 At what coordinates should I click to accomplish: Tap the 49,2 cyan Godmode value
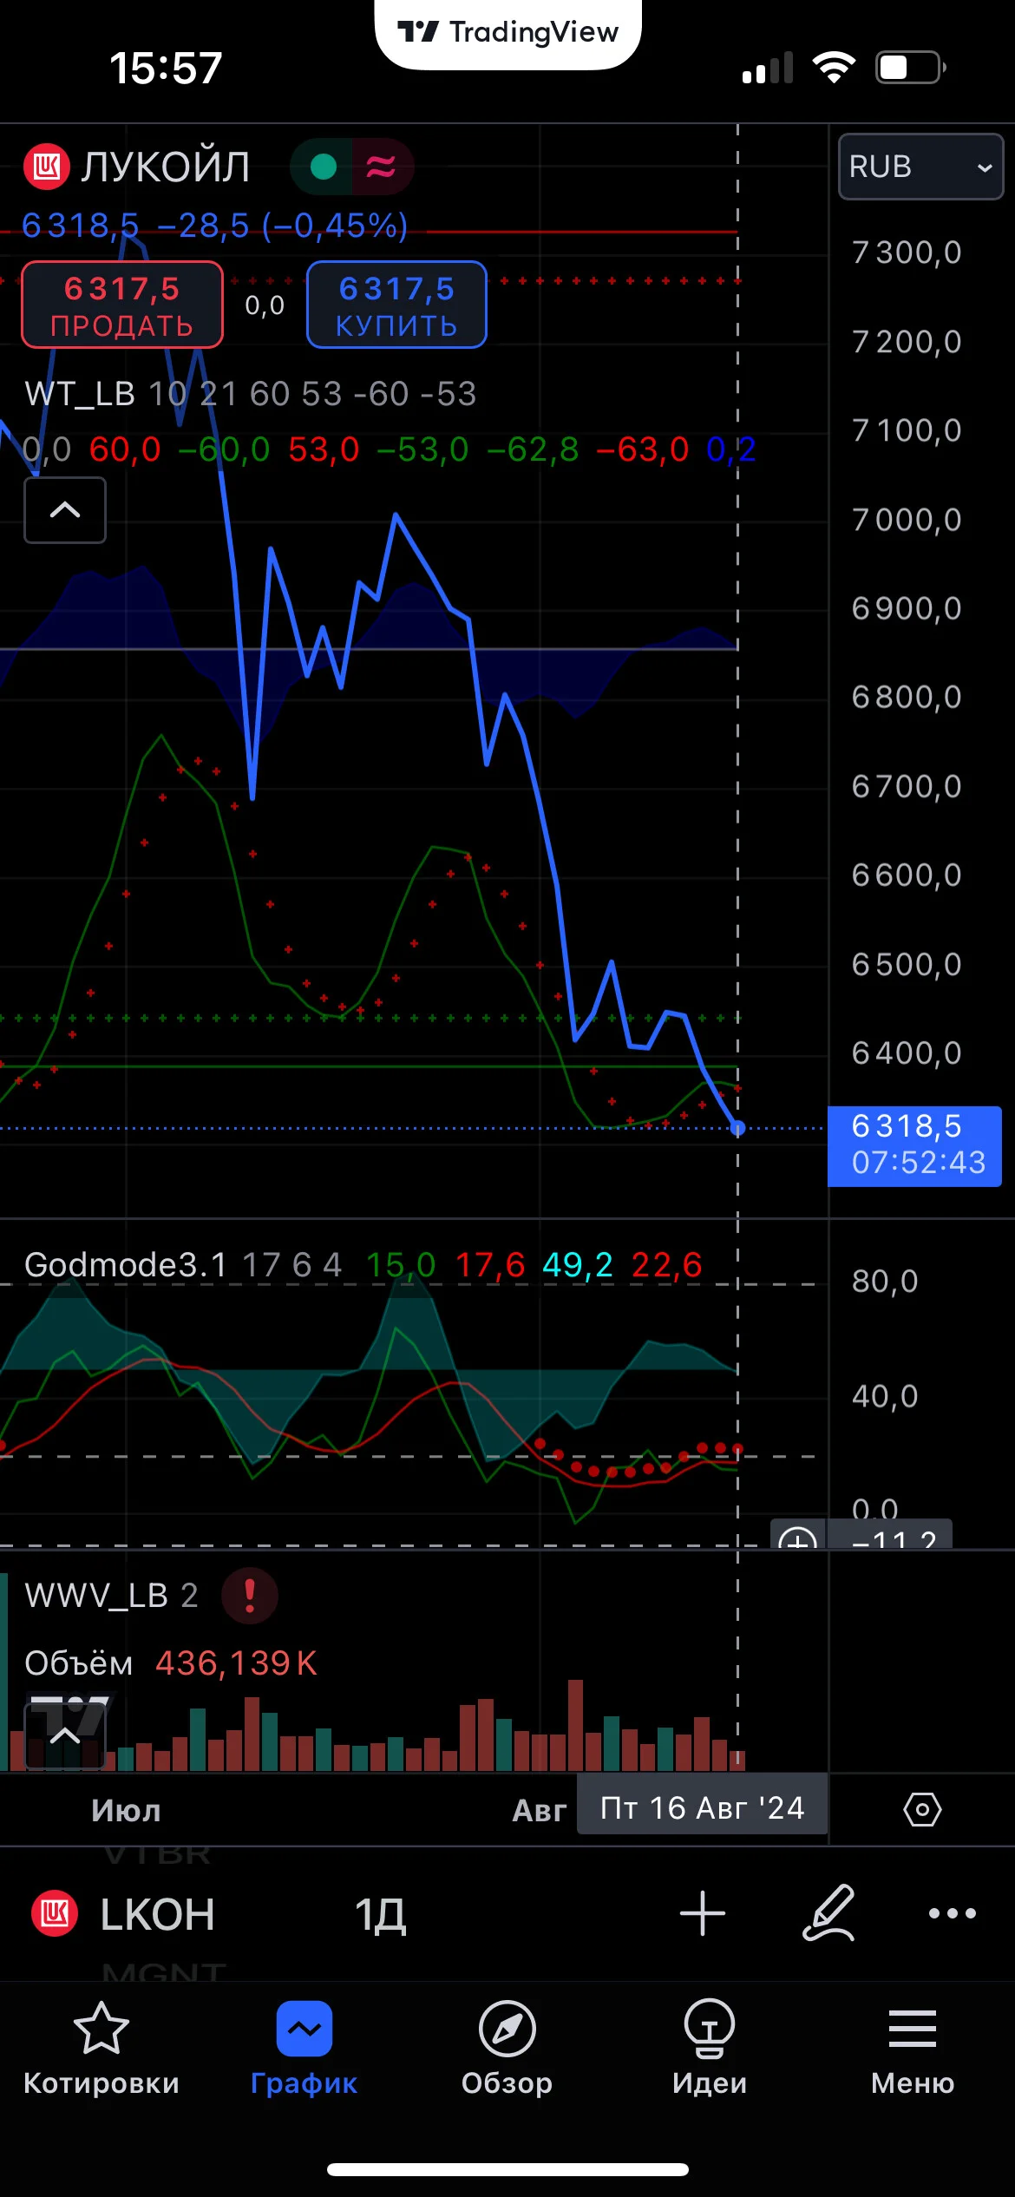[x=578, y=1265]
